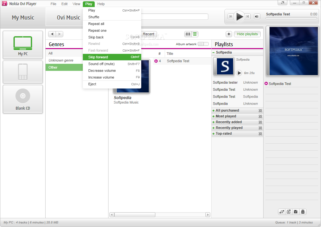Select the All genre
Image resolution: width=321 pixels, height=227 pixels.
(x=64, y=53)
